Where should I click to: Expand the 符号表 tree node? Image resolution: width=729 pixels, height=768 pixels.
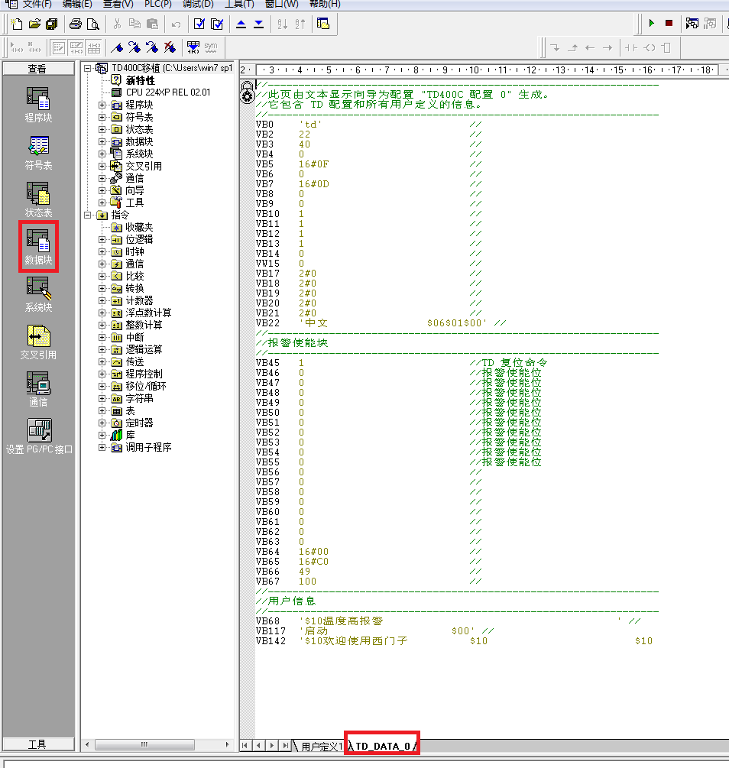coord(102,117)
